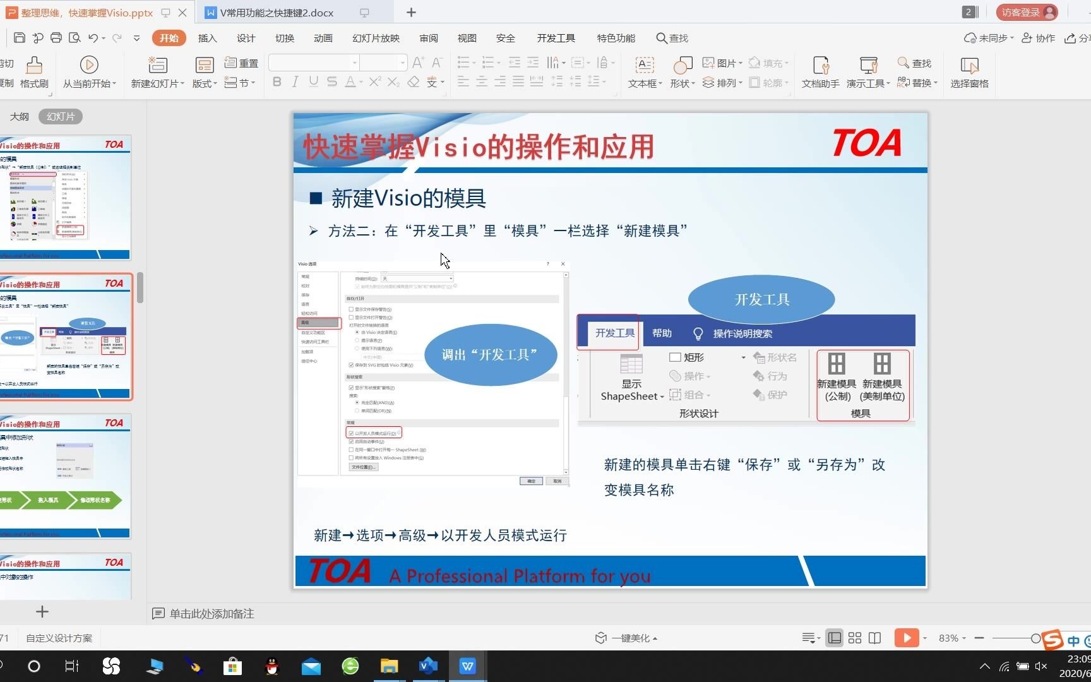Image resolution: width=1091 pixels, height=682 pixels.
Task: Toggle Italic formatting
Action: tap(295, 82)
